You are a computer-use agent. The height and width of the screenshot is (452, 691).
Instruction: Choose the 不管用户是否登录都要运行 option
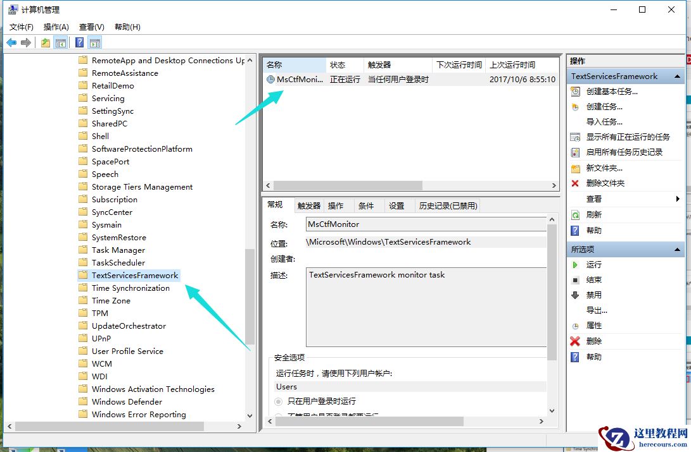pyautogui.click(x=278, y=415)
